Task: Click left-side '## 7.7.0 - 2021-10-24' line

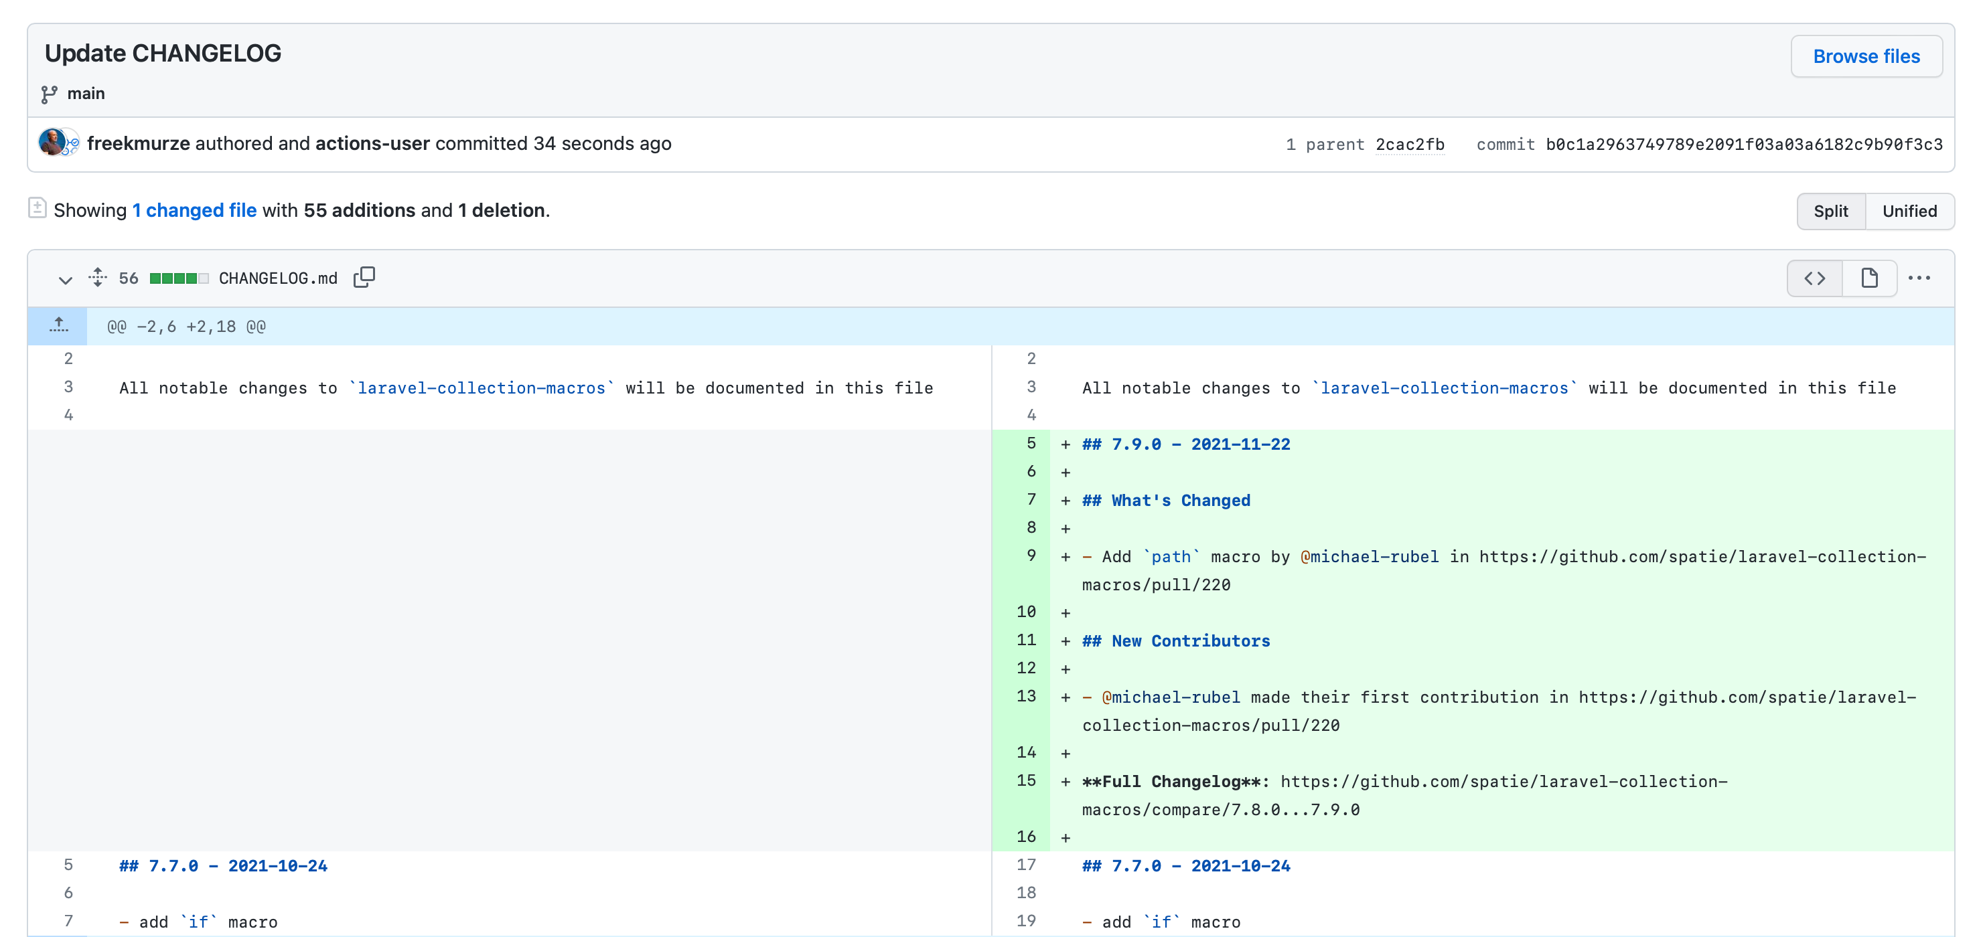Action: 223,866
